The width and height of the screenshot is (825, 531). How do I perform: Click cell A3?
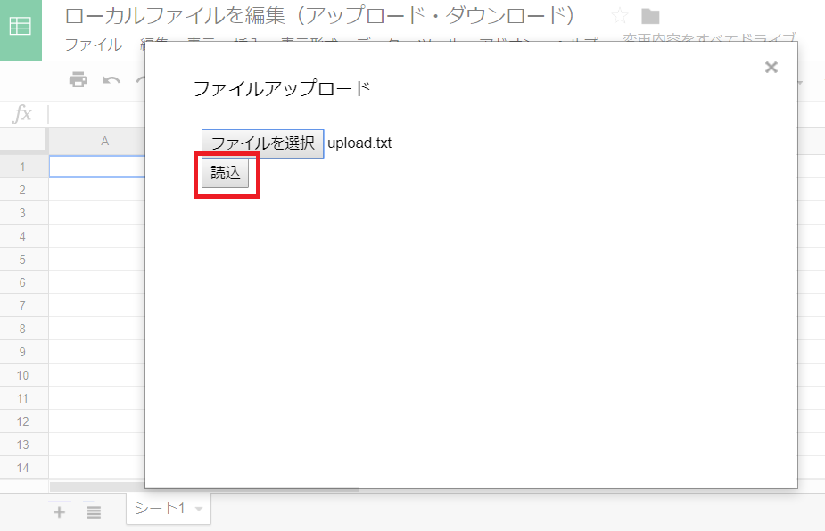click(97, 213)
